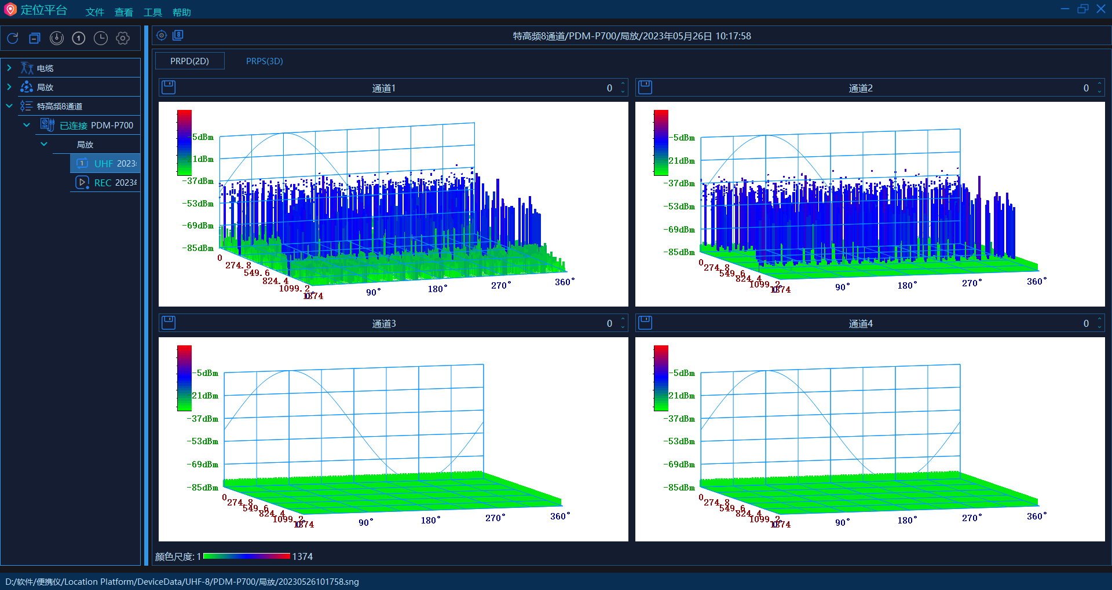The height and width of the screenshot is (590, 1112).
Task: Click the 8-channel layout icon
Action: (178, 35)
